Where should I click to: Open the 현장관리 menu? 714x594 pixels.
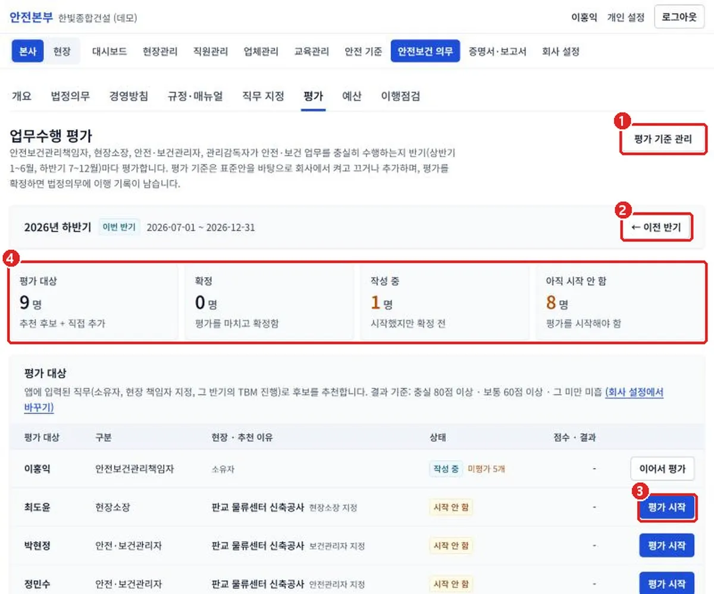[x=160, y=51]
